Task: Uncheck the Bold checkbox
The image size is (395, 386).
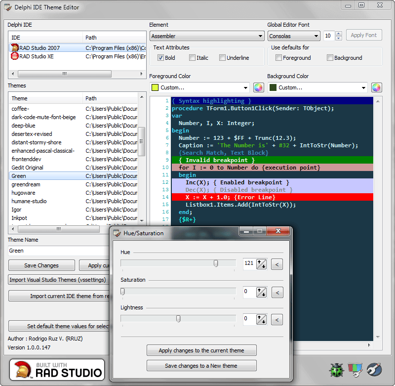Action: click(160, 58)
